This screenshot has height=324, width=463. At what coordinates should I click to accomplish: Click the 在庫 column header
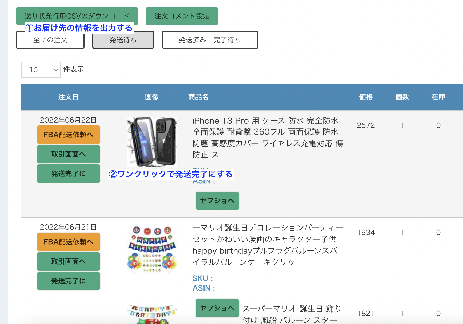438,97
